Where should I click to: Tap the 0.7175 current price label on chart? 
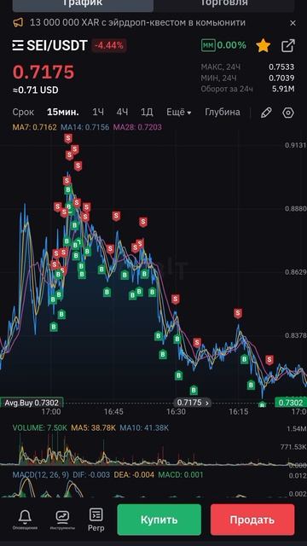tap(193, 403)
